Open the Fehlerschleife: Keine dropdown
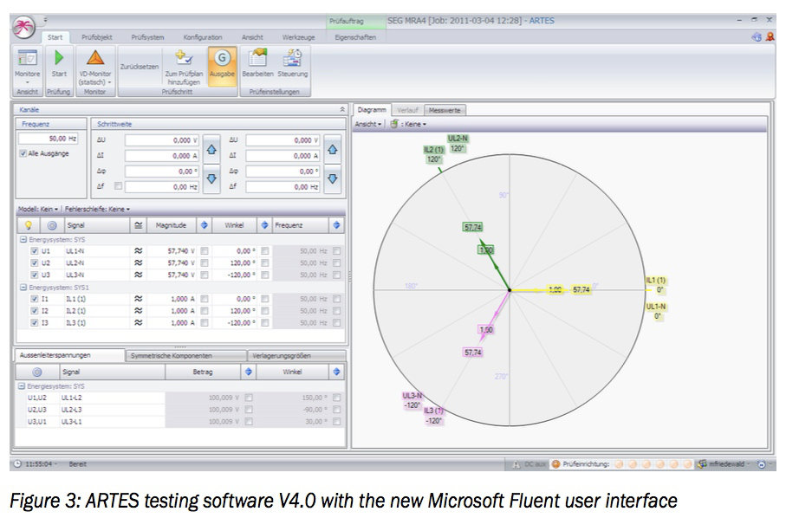 pos(97,209)
